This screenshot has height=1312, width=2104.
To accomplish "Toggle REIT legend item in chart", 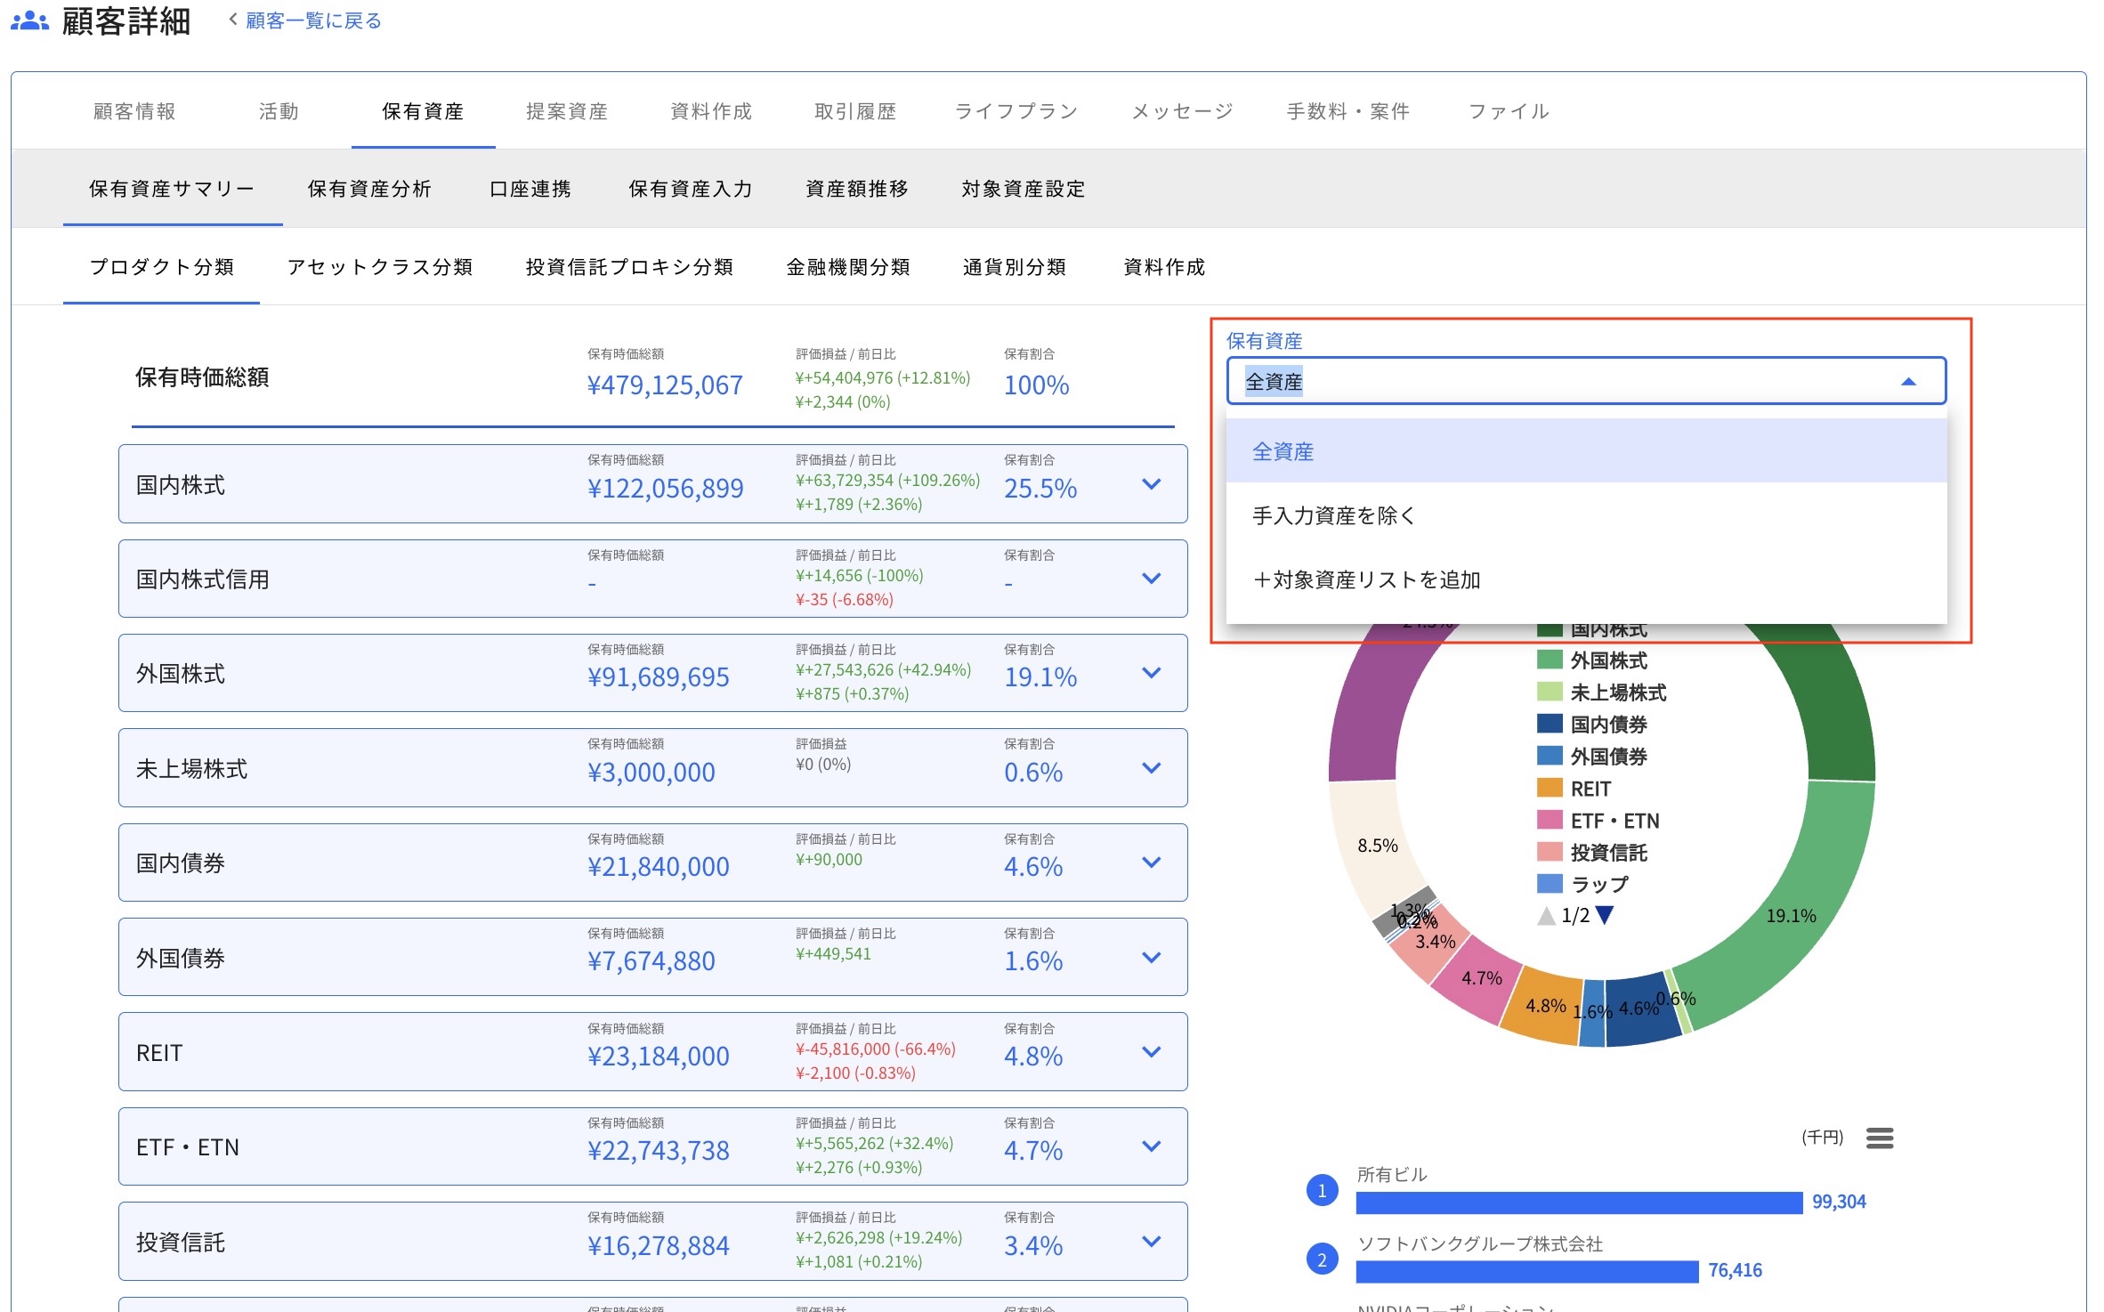I will tap(1590, 789).
